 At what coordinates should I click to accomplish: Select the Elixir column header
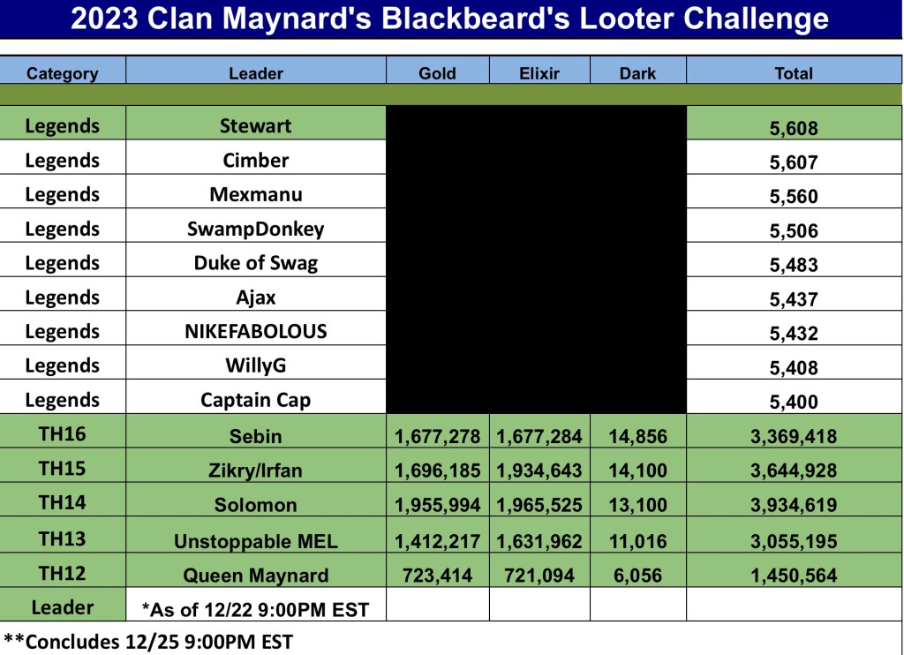[539, 73]
